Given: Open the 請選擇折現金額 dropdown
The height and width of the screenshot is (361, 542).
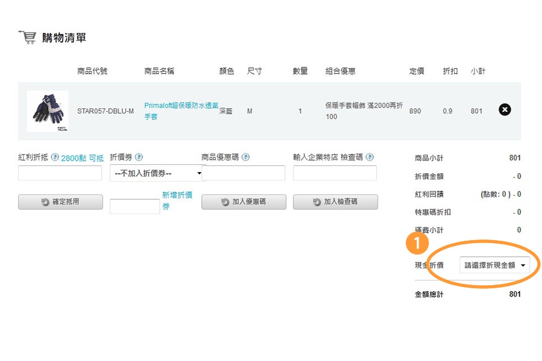Looking at the screenshot, I should point(494,265).
